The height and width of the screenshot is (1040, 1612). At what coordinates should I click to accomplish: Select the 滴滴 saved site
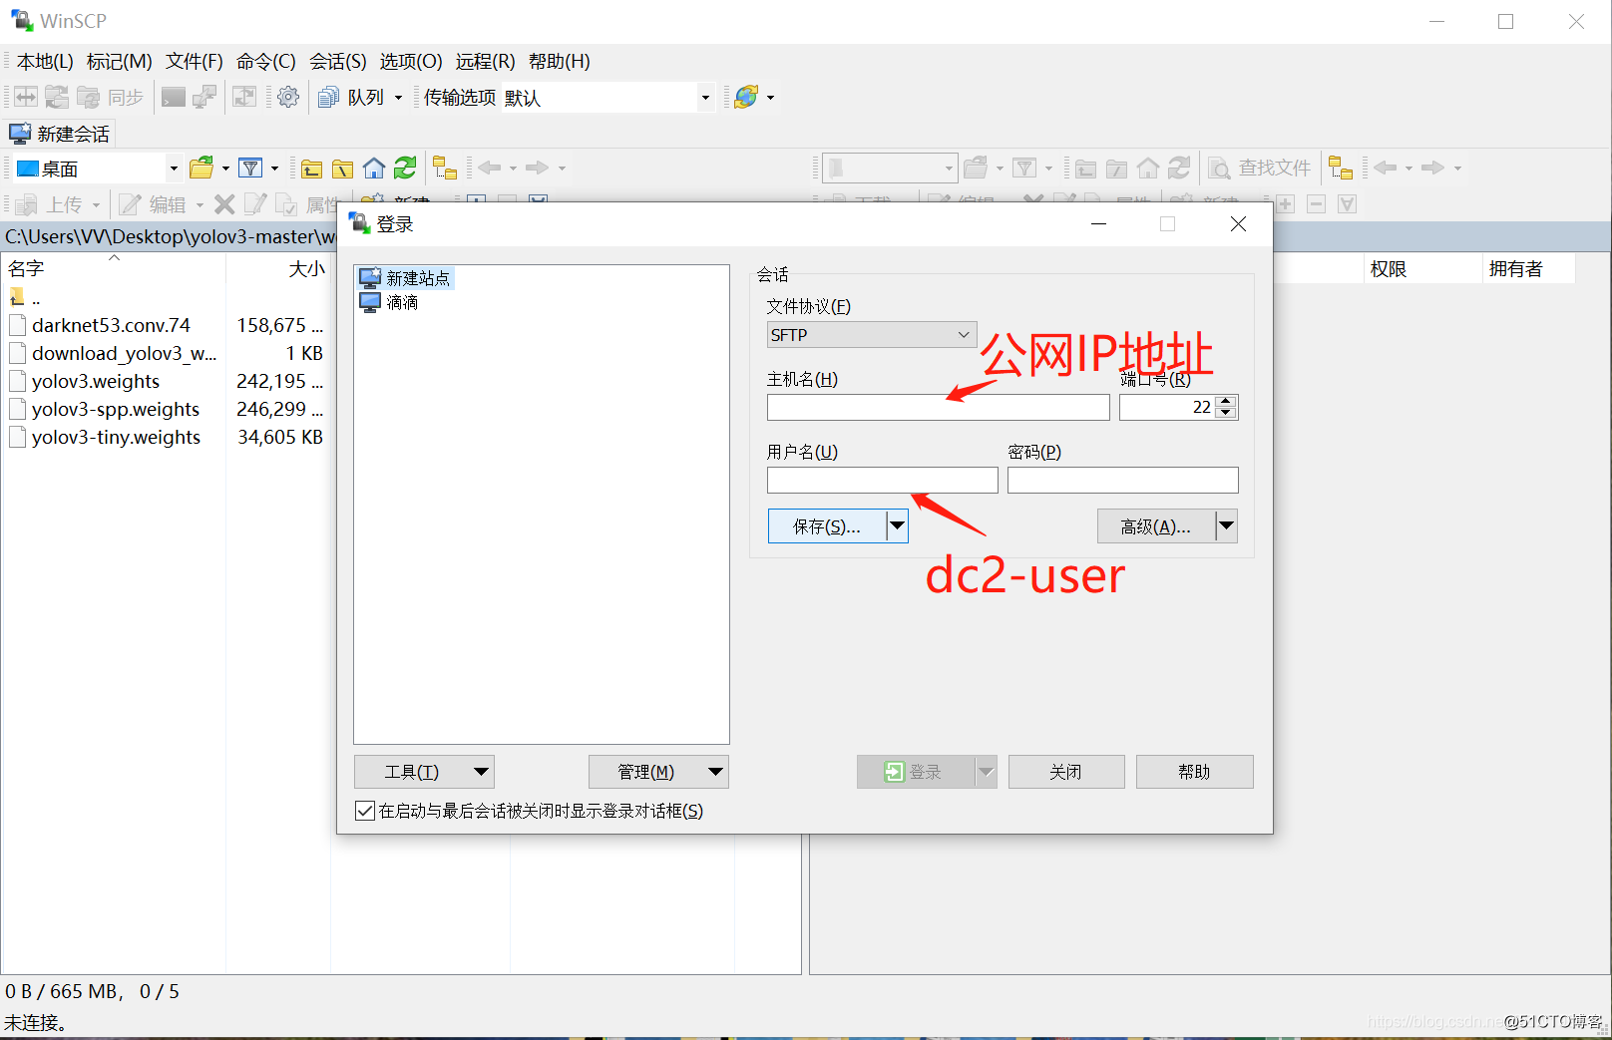(x=389, y=302)
